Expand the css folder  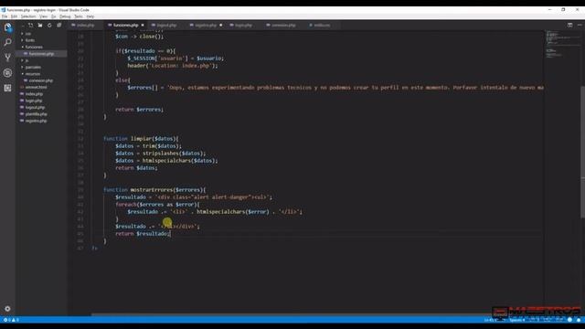(28, 34)
